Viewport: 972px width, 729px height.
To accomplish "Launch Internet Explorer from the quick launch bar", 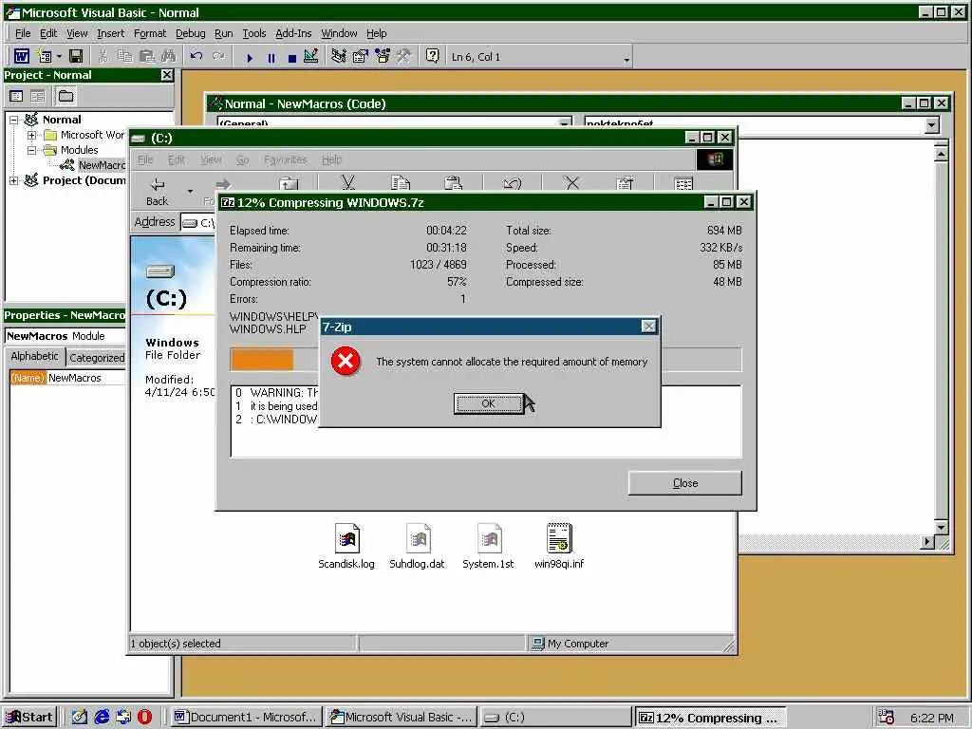I will pyautogui.click(x=102, y=718).
